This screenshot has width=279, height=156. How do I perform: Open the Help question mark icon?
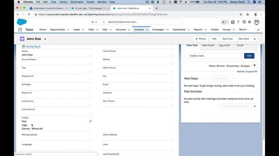tap(238, 22)
